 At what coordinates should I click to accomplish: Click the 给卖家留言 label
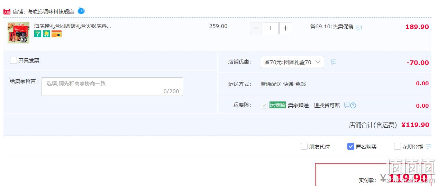[x=24, y=81]
